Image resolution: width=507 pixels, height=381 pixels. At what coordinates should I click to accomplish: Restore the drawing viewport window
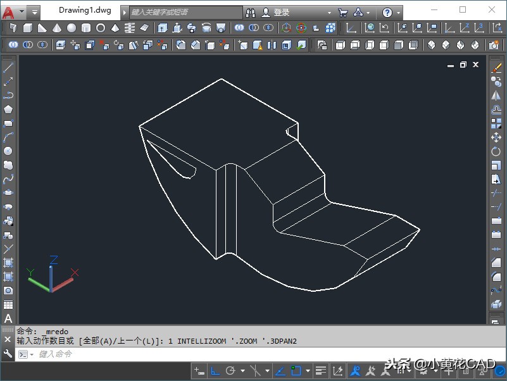[x=463, y=65]
